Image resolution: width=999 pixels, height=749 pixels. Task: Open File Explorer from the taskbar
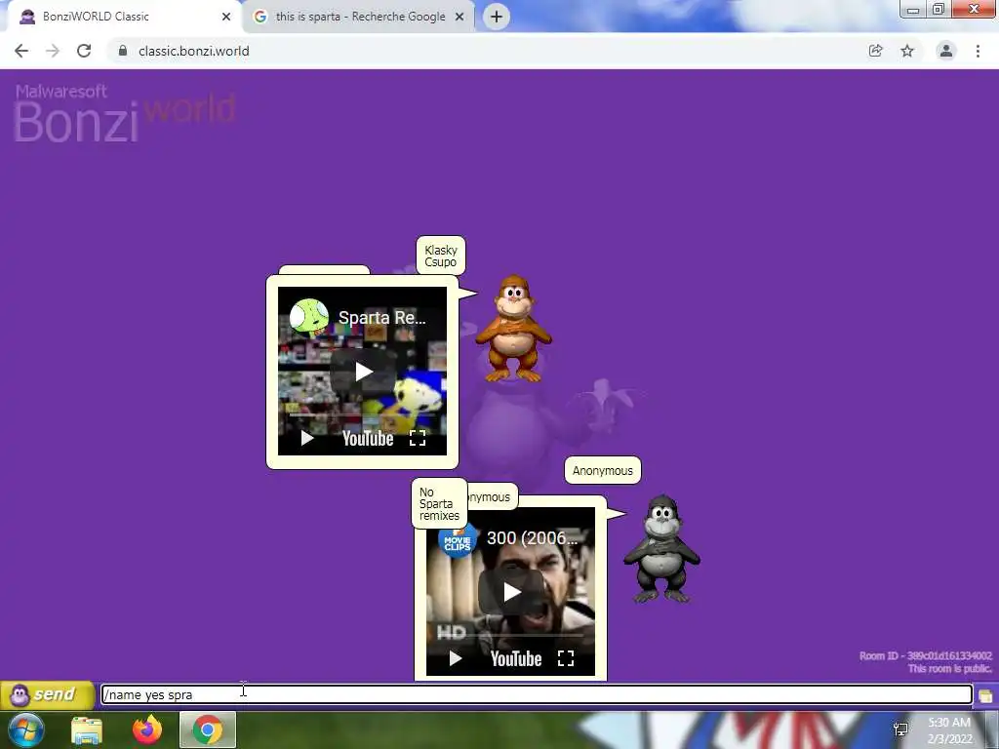pos(87,730)
